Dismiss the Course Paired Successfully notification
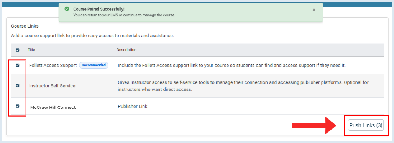394x143 pixels. tap(314, 10)
